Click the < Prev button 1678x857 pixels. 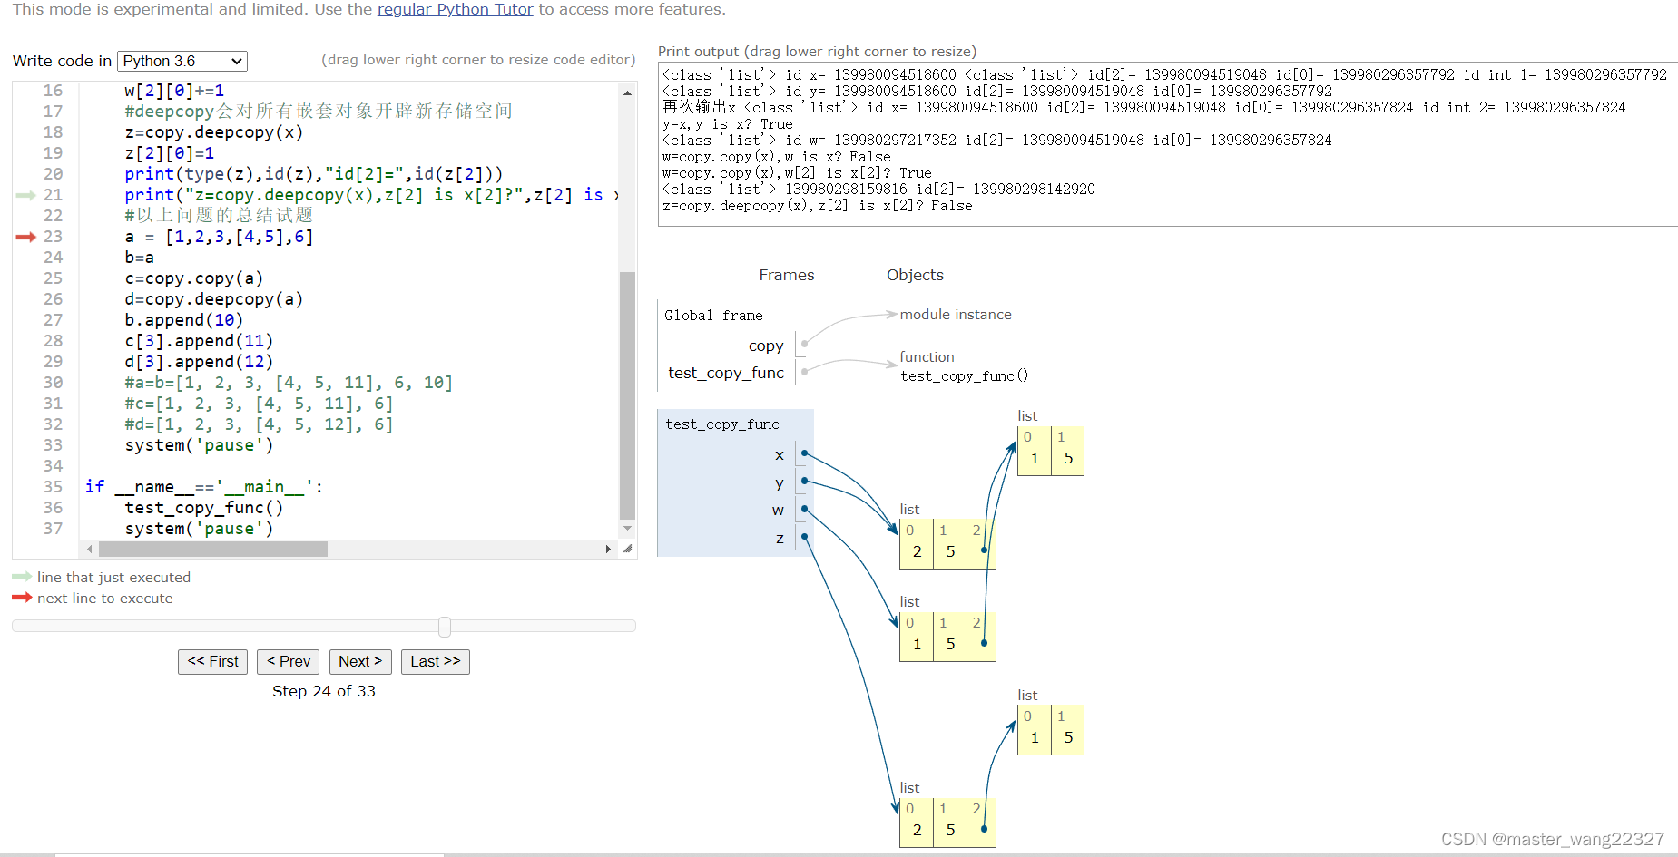(288, 661)
